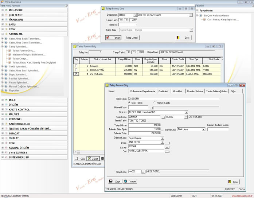Collapse the SATINALMA menu section
Viewport: 254px width, 198px height.
click(3, 34)
